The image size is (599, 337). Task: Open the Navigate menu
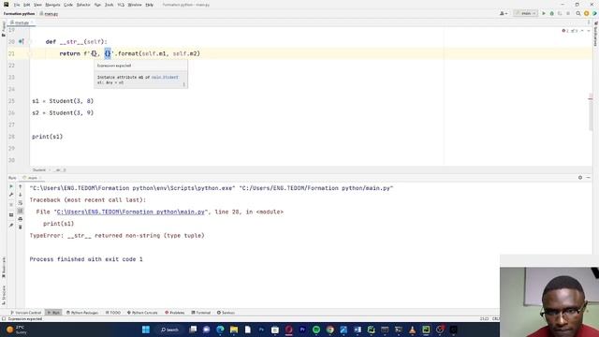[52, 5]
